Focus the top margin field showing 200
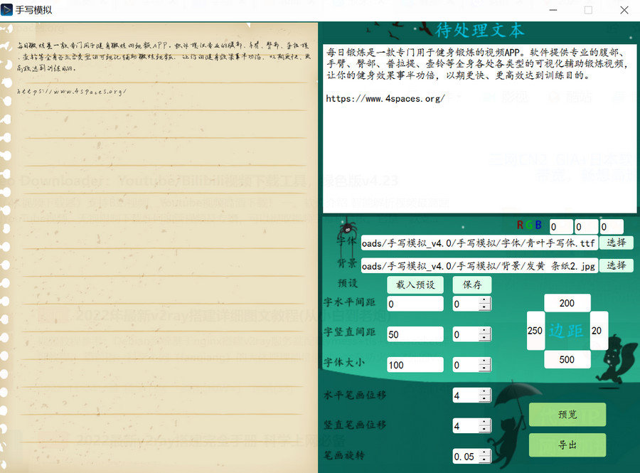Viewport: 640px width, 473px height. pos(567,303)
